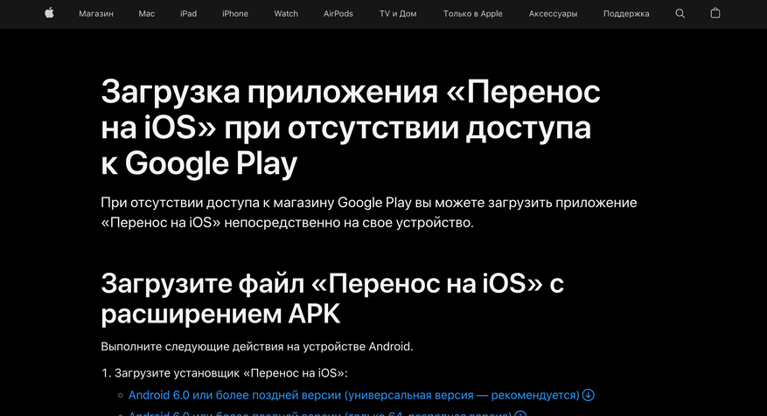Click heading Загрузите файл «Перенос на iOS» с расширением APK

coord(332,298)
